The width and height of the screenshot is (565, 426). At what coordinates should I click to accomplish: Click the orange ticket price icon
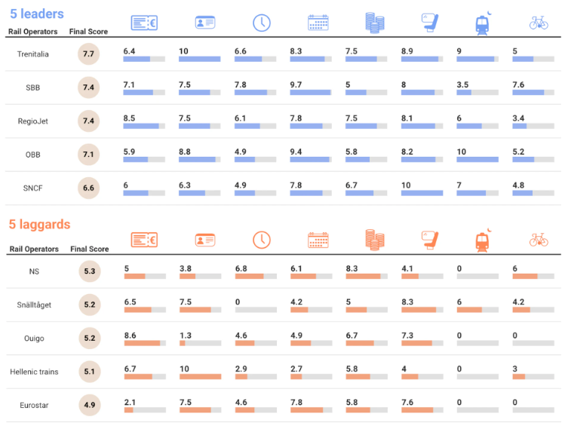click(144, 240)
